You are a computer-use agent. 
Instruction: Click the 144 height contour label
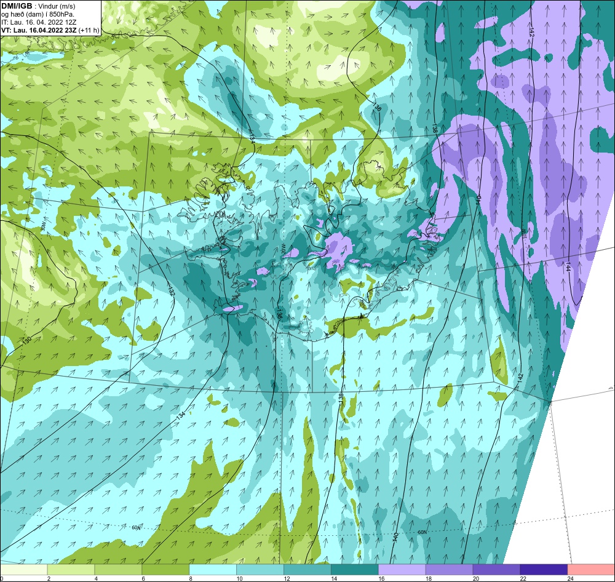567,267
